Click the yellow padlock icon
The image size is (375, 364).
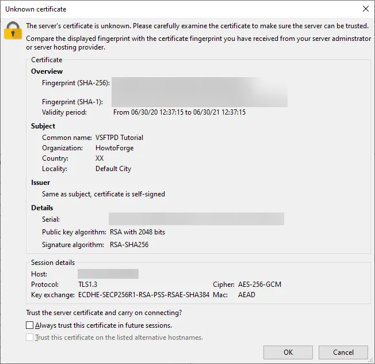pos(13,31)
